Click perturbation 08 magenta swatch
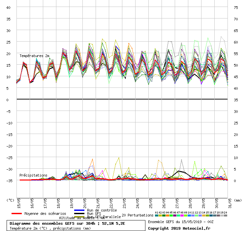The image size is (244, 231). click(182, 215)
